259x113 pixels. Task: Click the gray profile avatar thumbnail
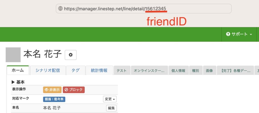click(x=13, y=55)
